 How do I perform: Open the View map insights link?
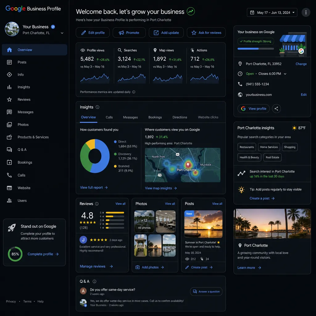pyautogui.click(x=161, y=188)
